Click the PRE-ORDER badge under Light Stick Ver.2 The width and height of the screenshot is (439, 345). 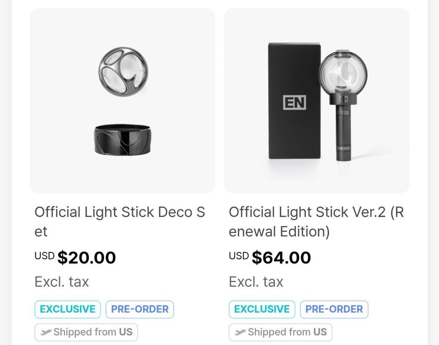coord(334,309)
